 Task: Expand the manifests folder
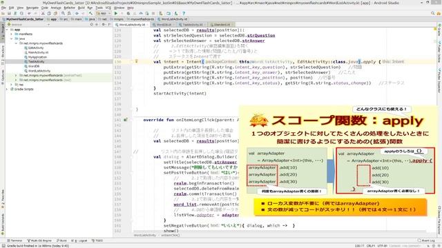click(12, 34)
